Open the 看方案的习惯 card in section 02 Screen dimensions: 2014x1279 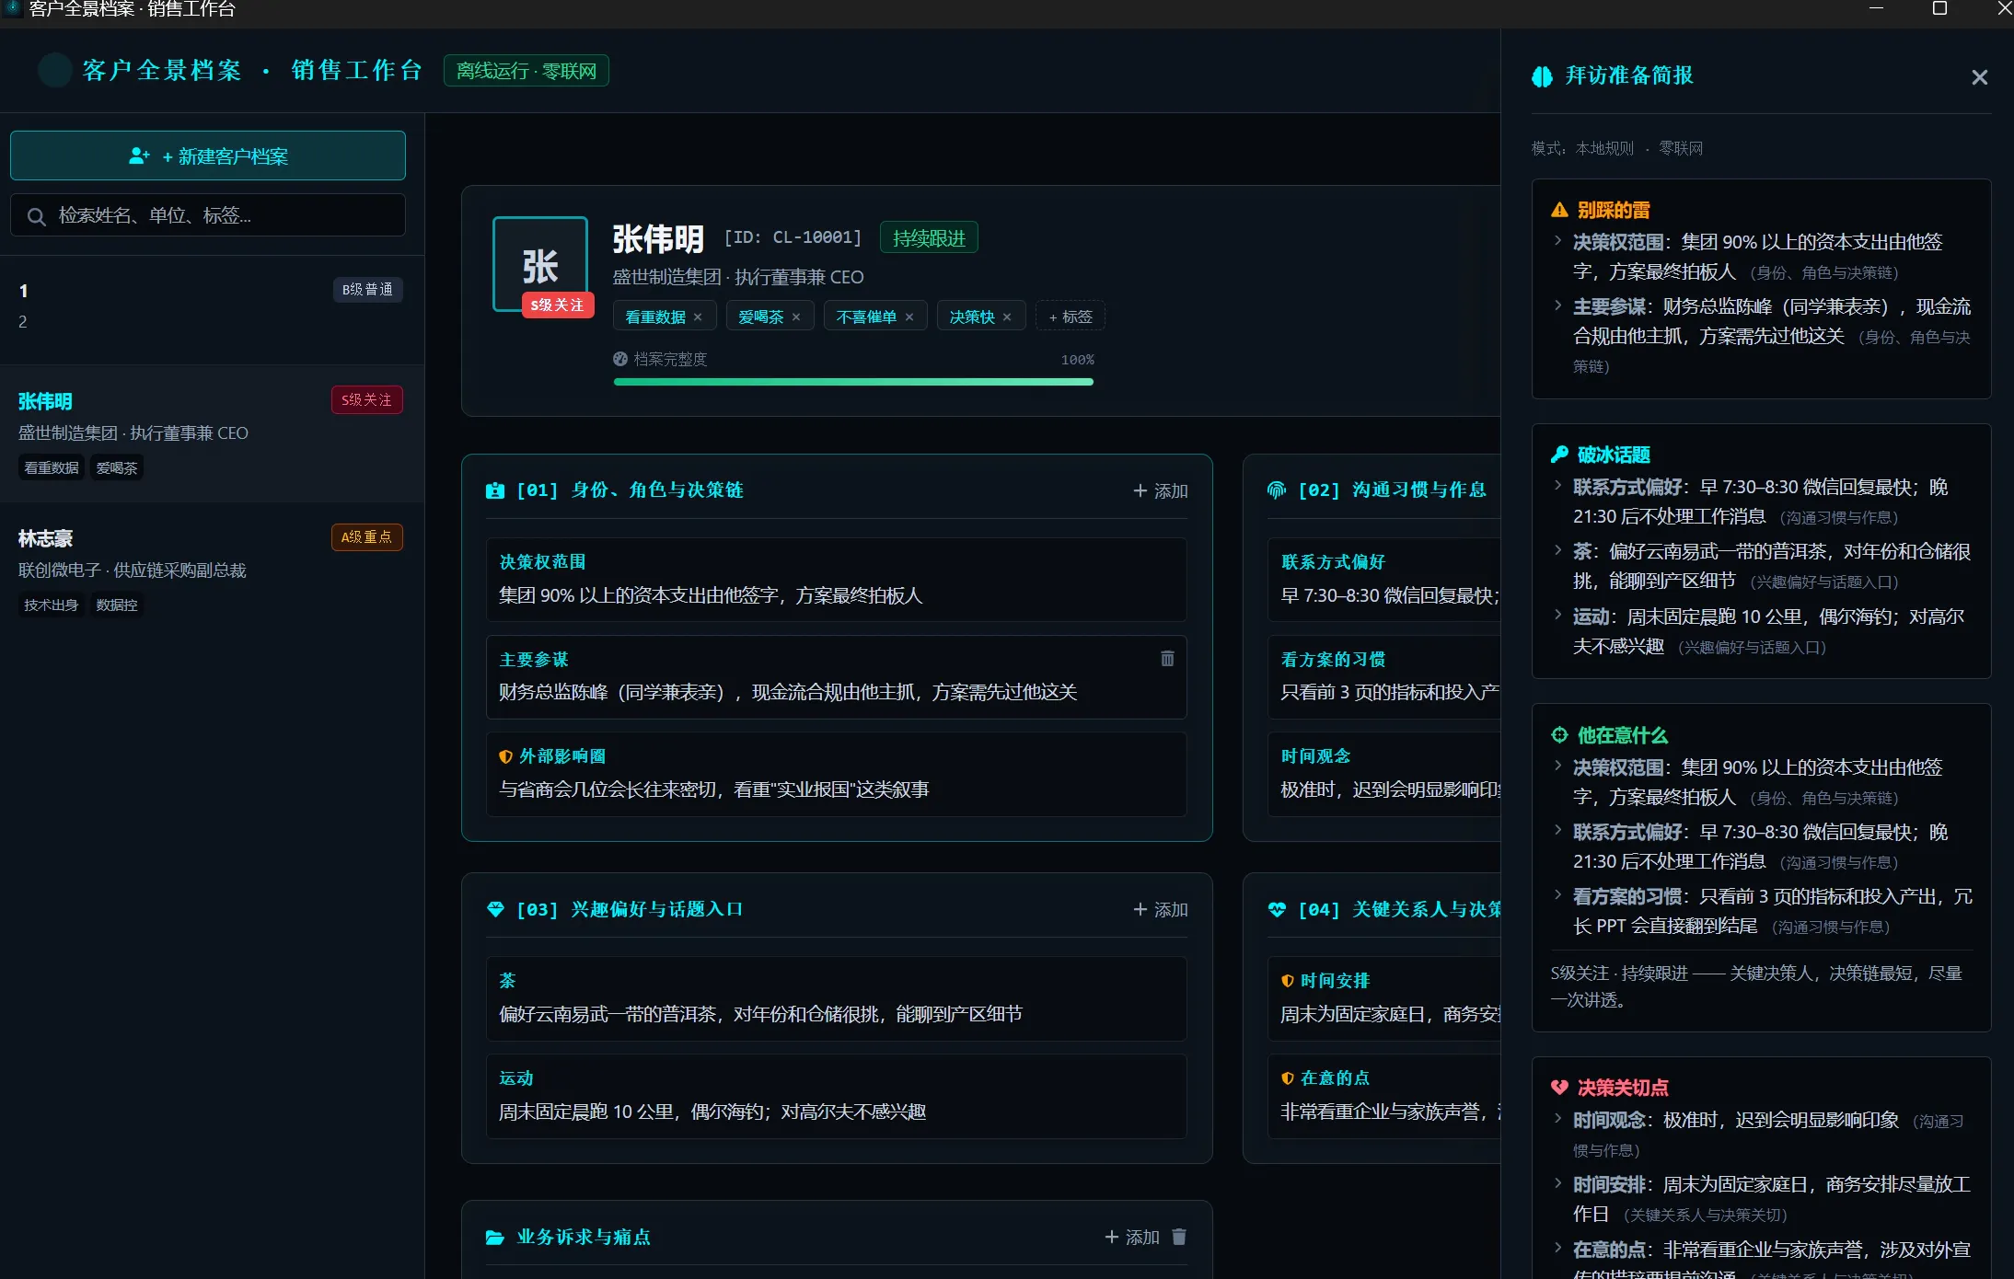(x=1384, y=677)
